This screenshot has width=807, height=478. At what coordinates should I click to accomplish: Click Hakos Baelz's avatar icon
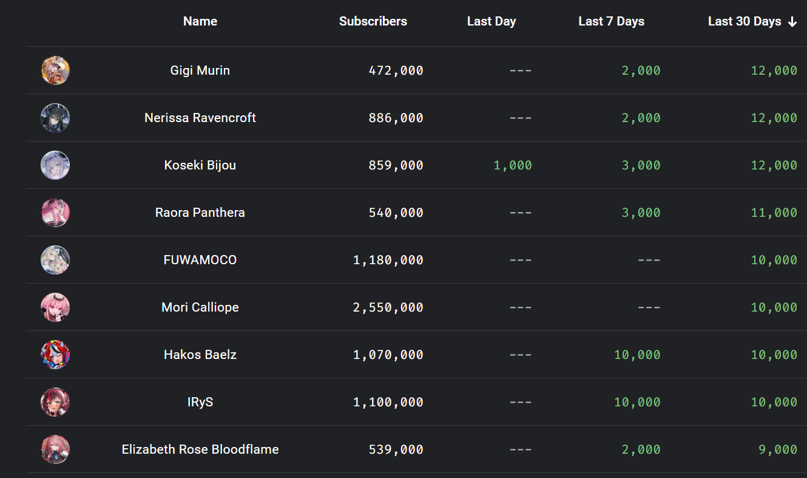[x=55, y=355]
